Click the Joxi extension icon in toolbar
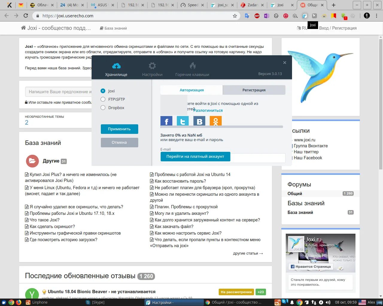The image size is (383, 306). (305, 16)
